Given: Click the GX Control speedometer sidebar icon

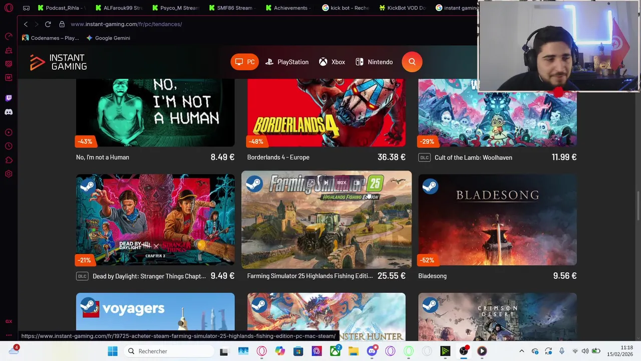Looking at the screenshot, I should 9,37.
